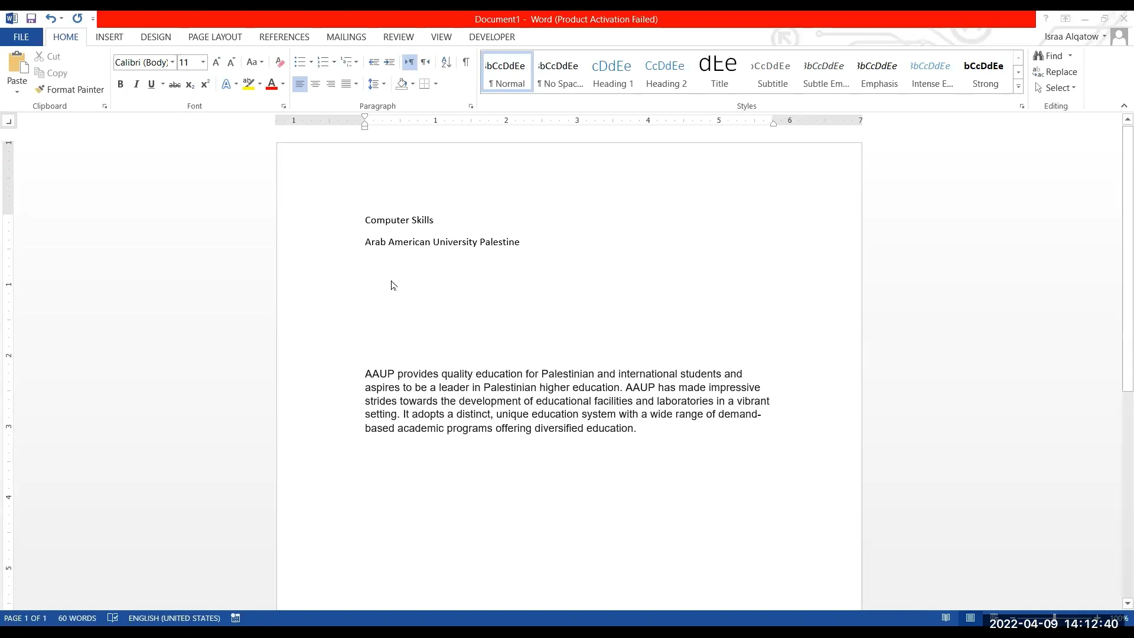Apply superscript formatting

pos(205,84)
